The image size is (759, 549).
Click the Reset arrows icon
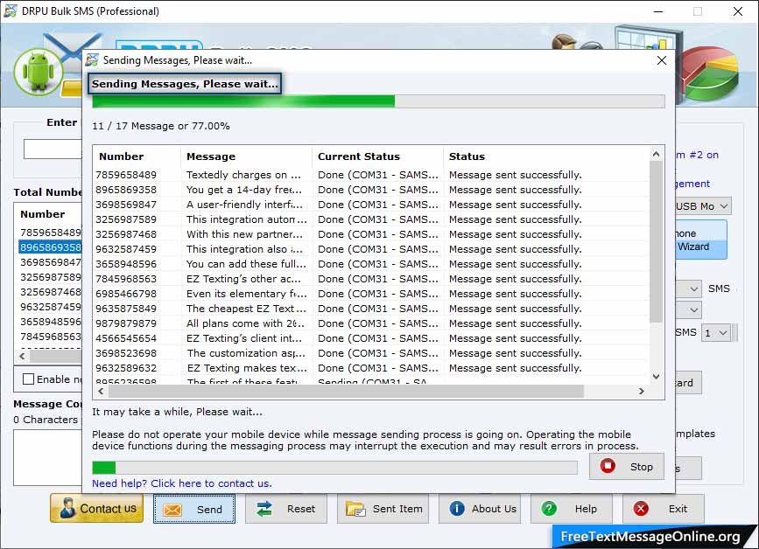coord(264,509)
